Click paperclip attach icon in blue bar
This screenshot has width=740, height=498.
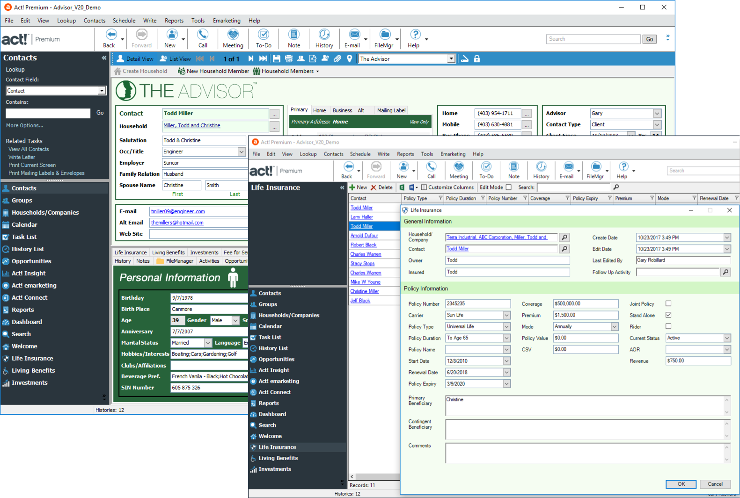point(337,58)
